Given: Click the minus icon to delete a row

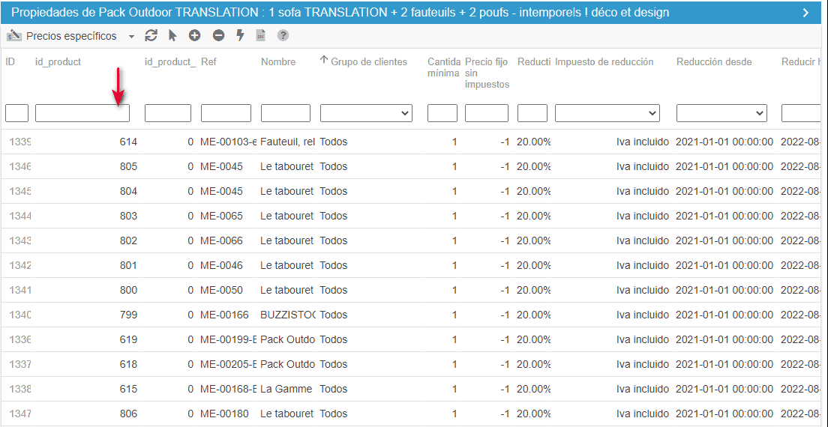Looking at the screenshot, I should 218,35.
